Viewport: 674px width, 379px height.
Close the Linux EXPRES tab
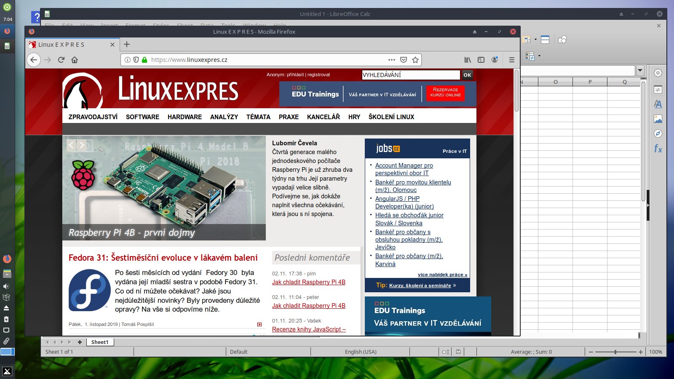[x=112, y=45]
